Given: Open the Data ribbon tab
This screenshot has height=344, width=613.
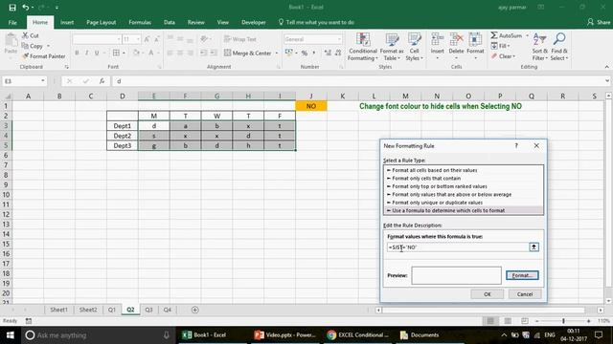Looking at the screenshot, I should [x=170, y=23].
